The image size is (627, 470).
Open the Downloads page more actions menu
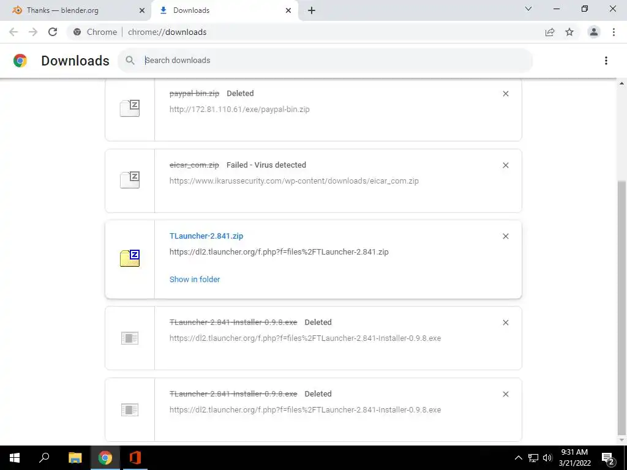tap(606, 61)
